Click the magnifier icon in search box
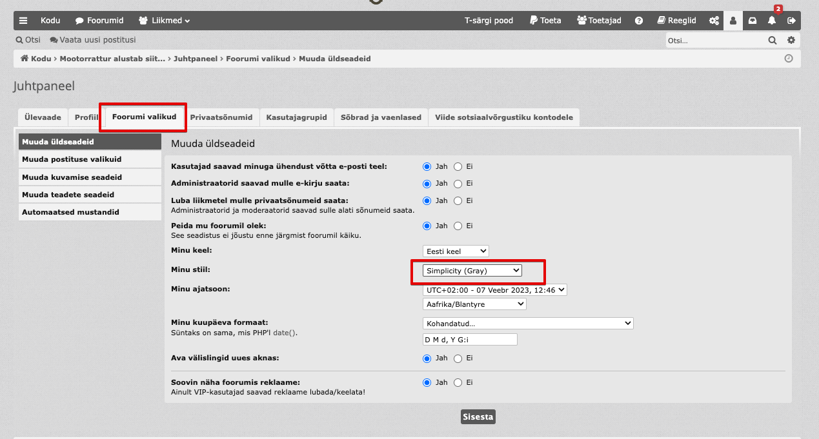819x439 pixels. (x=772, y=40)
